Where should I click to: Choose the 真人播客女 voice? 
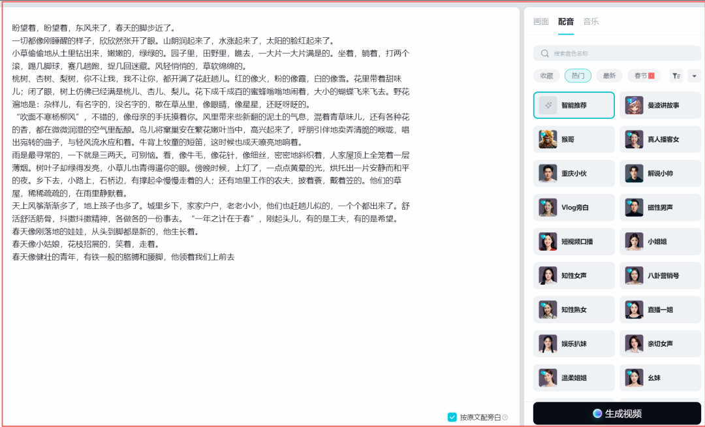pyautogui.click(x=660, y=139)
